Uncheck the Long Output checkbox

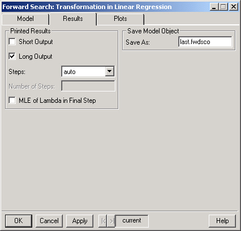12,56
